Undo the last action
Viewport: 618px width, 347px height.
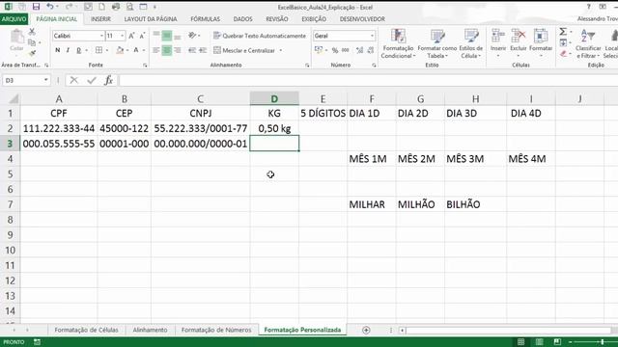[x=50, y=7]
